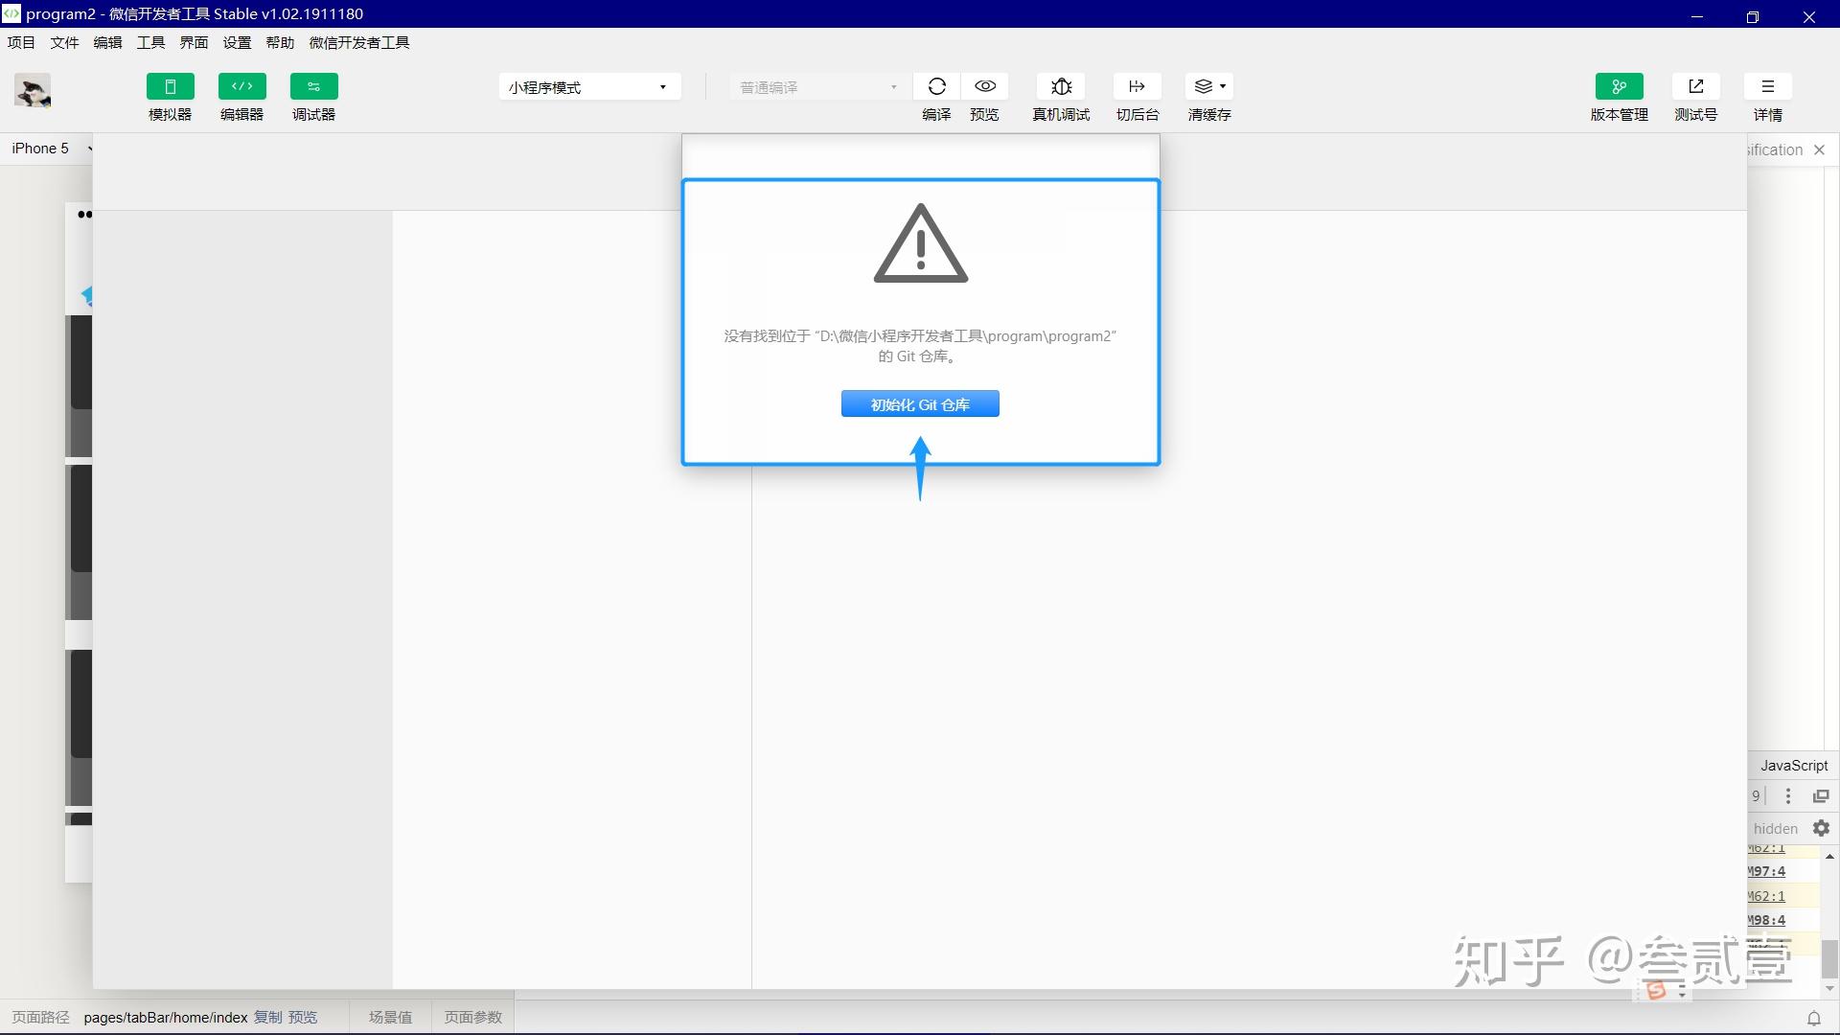This screenshot has width=1840, height=1035.
Task: Click the M98:4 console source link
Action: tap(1766, 920)
